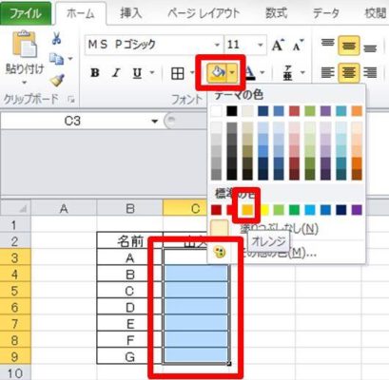
Task: Click the Name Box showing C3
Action: click(x=73, y=121)
